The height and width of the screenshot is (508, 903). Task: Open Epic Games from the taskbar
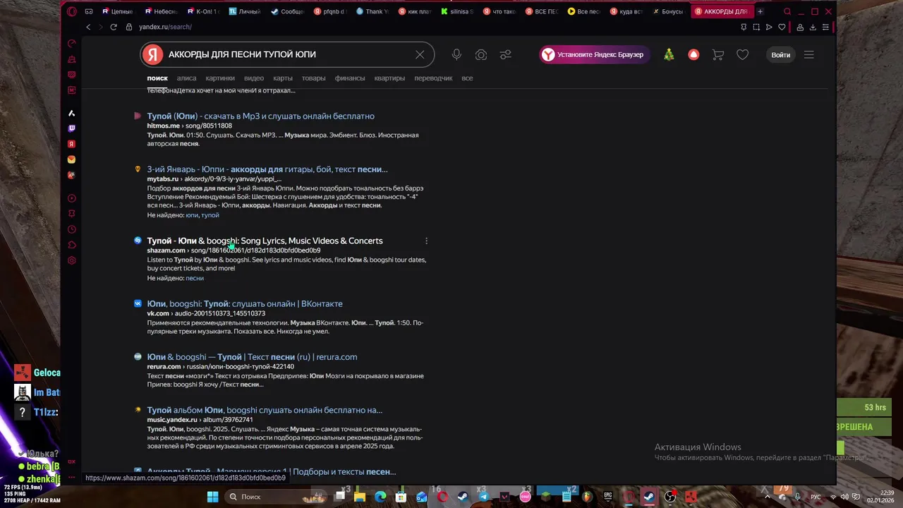(607, 497)
